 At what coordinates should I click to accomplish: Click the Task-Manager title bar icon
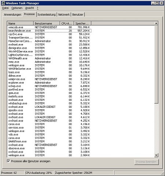[x=3, y=3]
